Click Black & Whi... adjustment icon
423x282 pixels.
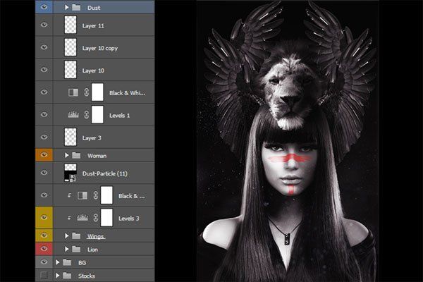tap(73, 92)
